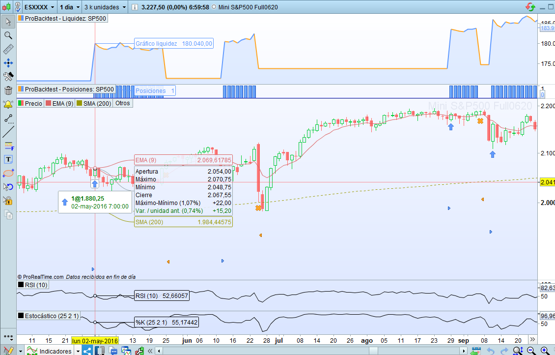Click the chat comment bubbles icon
The width and height of the screenshot is (555, 355).
(x=113, y=351)
